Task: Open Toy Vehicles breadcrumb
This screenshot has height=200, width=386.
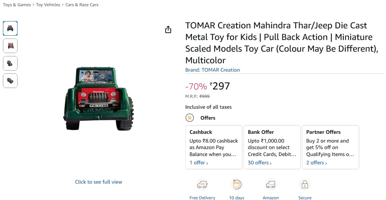Action: (48, 5)
